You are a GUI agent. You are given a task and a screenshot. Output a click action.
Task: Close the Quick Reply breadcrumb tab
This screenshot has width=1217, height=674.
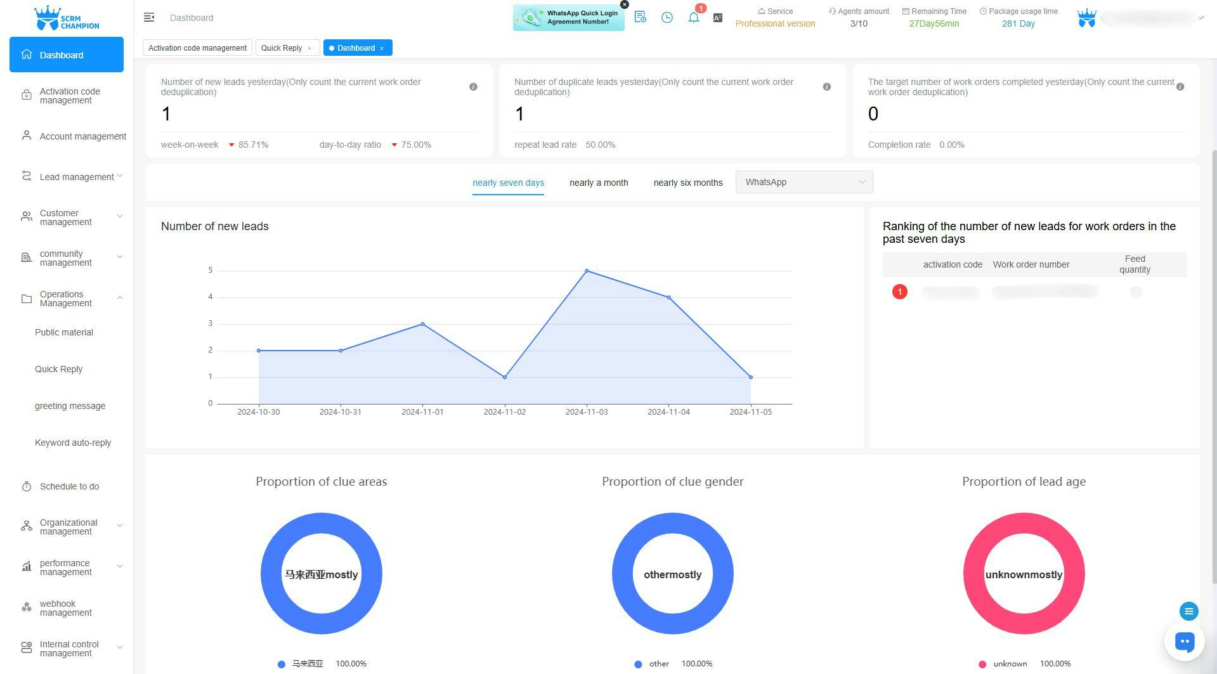click(x=309, y=48)
